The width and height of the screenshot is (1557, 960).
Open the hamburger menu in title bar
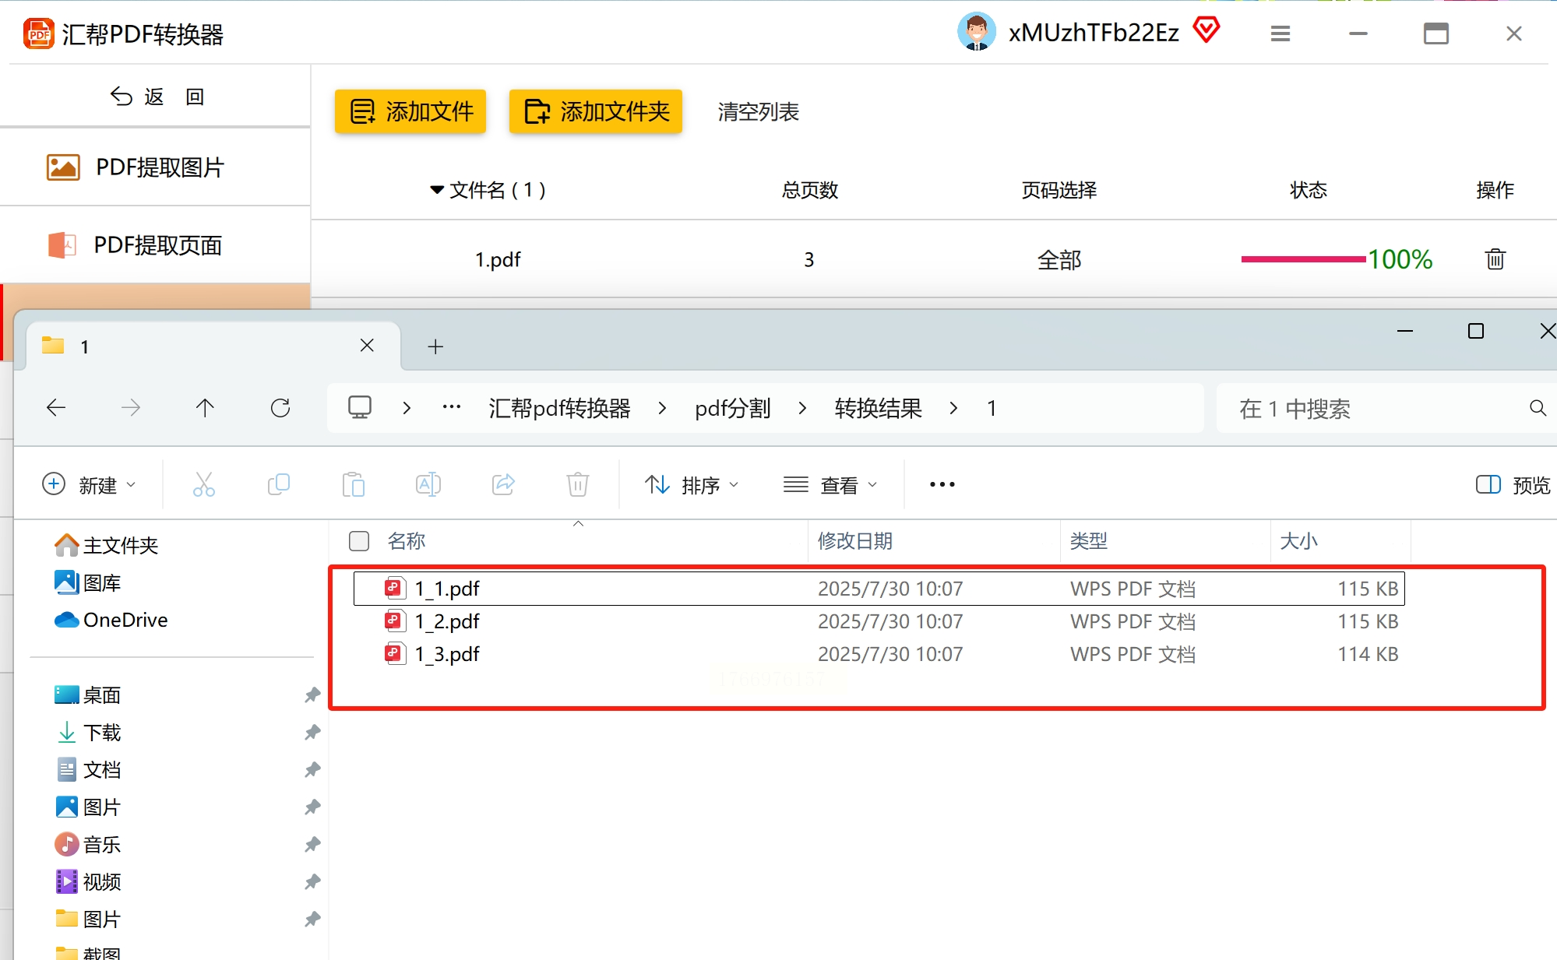tap(1280, 33)
